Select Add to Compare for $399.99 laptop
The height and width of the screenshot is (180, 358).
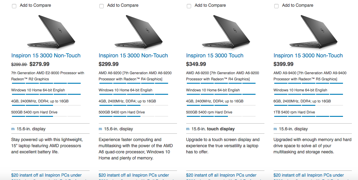276,6
